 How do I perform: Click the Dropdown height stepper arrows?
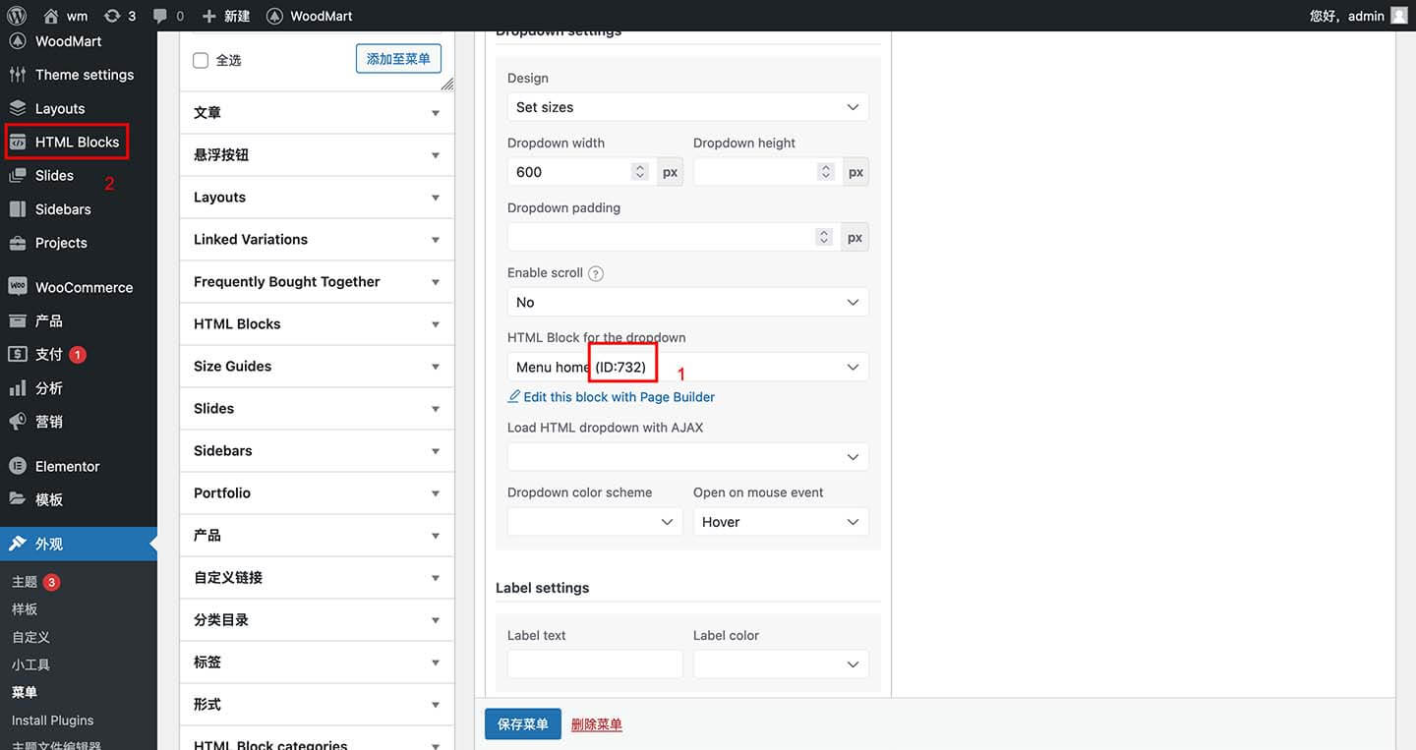(826, 172)
